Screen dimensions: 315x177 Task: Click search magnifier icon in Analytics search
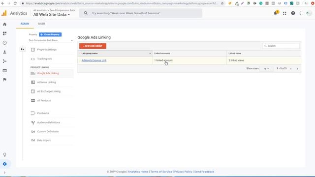coord(86,13)
